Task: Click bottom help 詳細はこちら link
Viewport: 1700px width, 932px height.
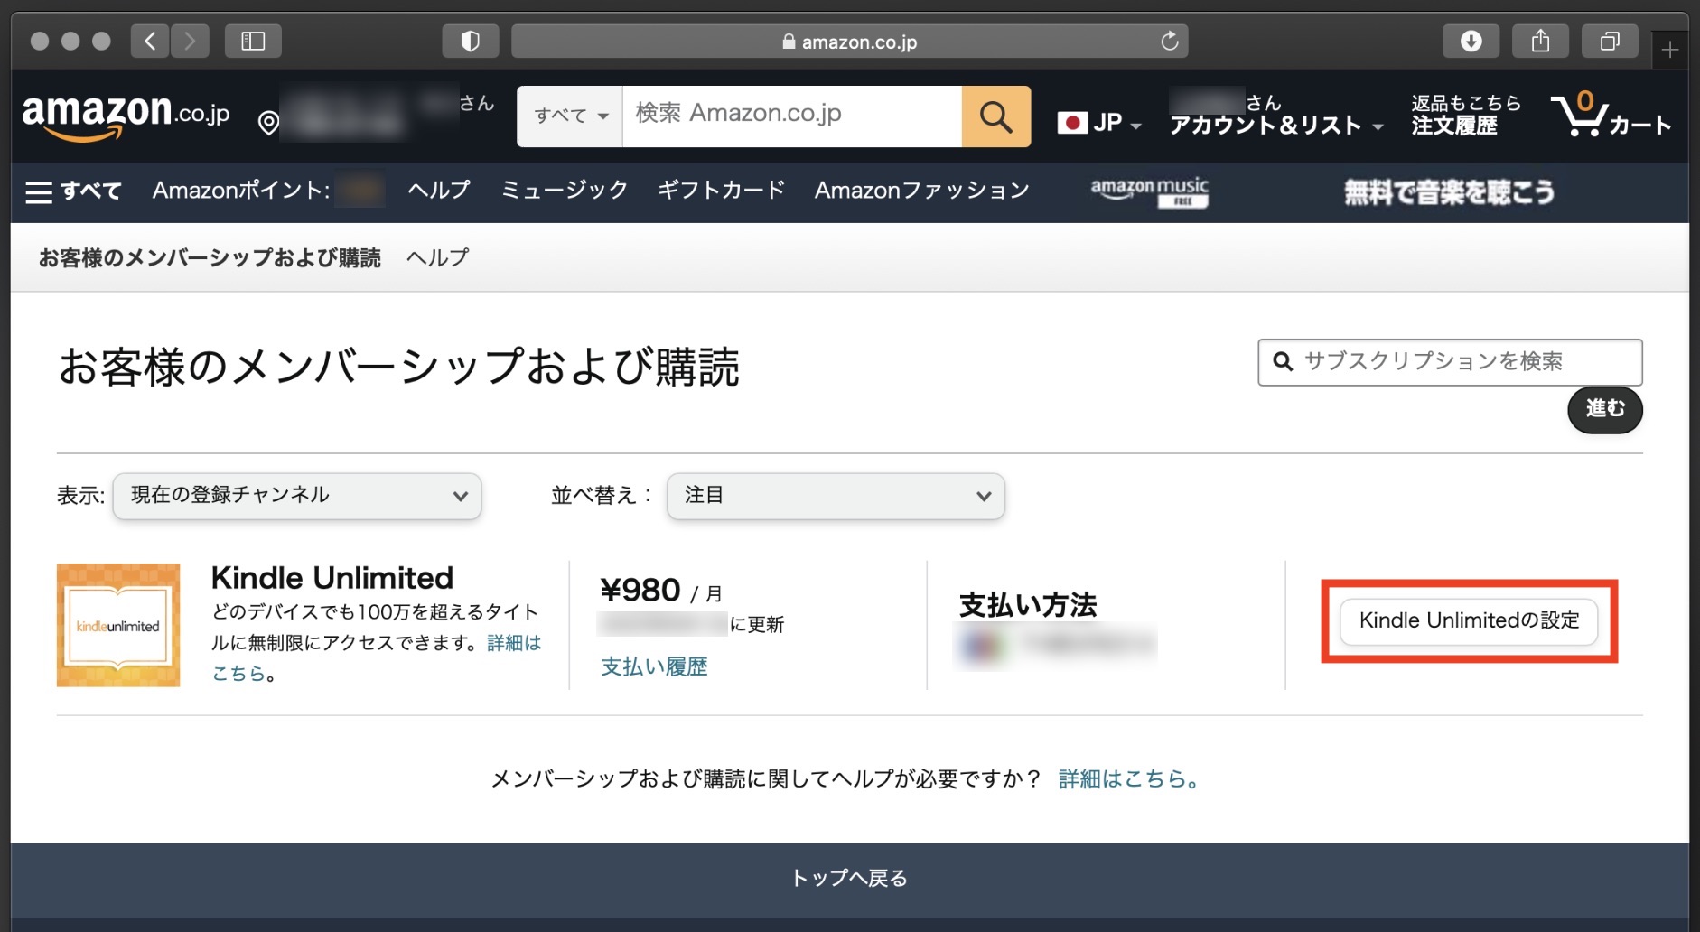Action: [1129, 778]
